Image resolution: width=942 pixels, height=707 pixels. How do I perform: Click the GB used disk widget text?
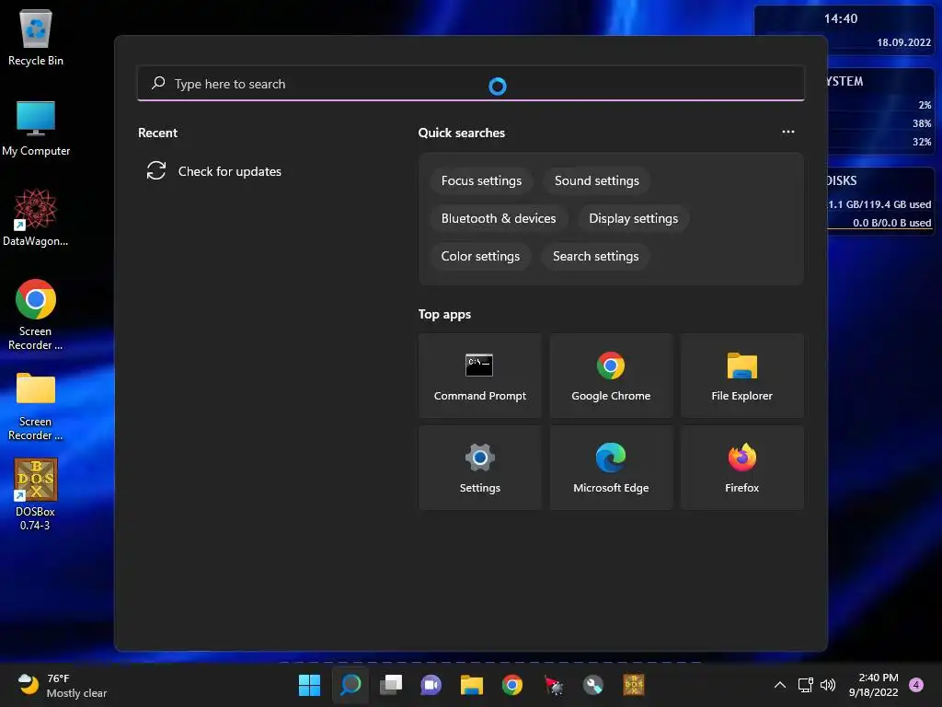pos(879,204)
